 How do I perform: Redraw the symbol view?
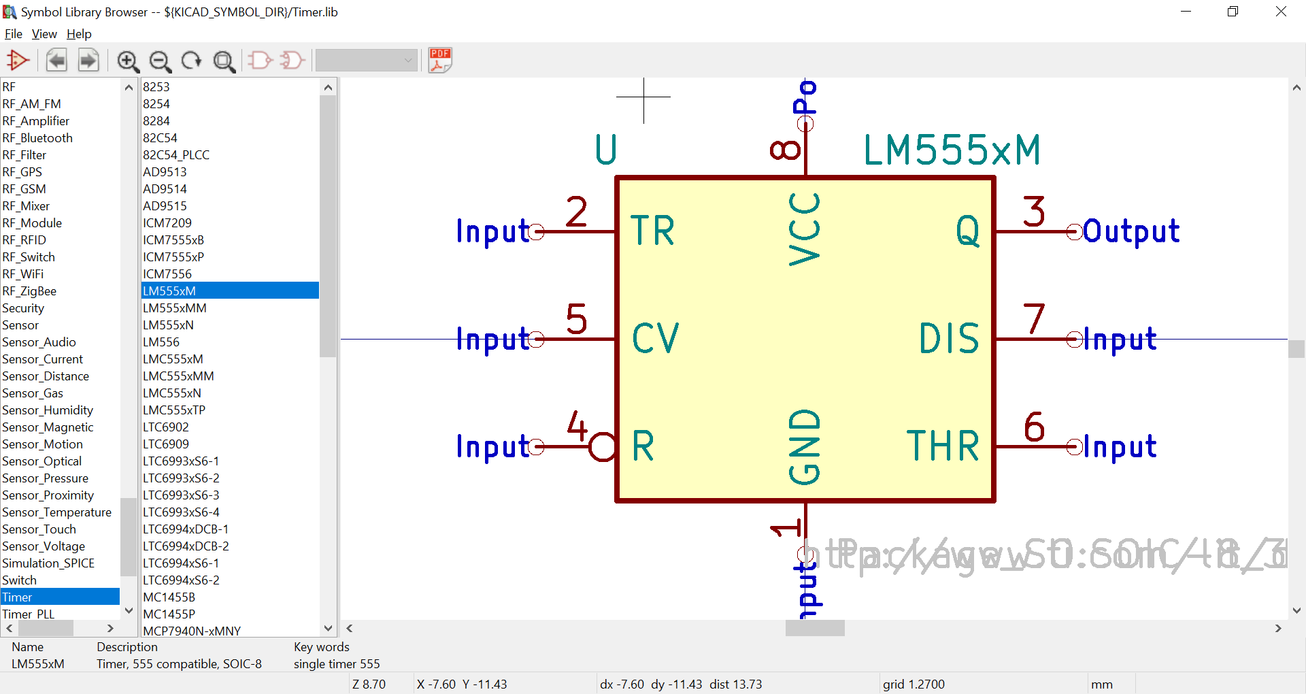click(x=192, y=61)
